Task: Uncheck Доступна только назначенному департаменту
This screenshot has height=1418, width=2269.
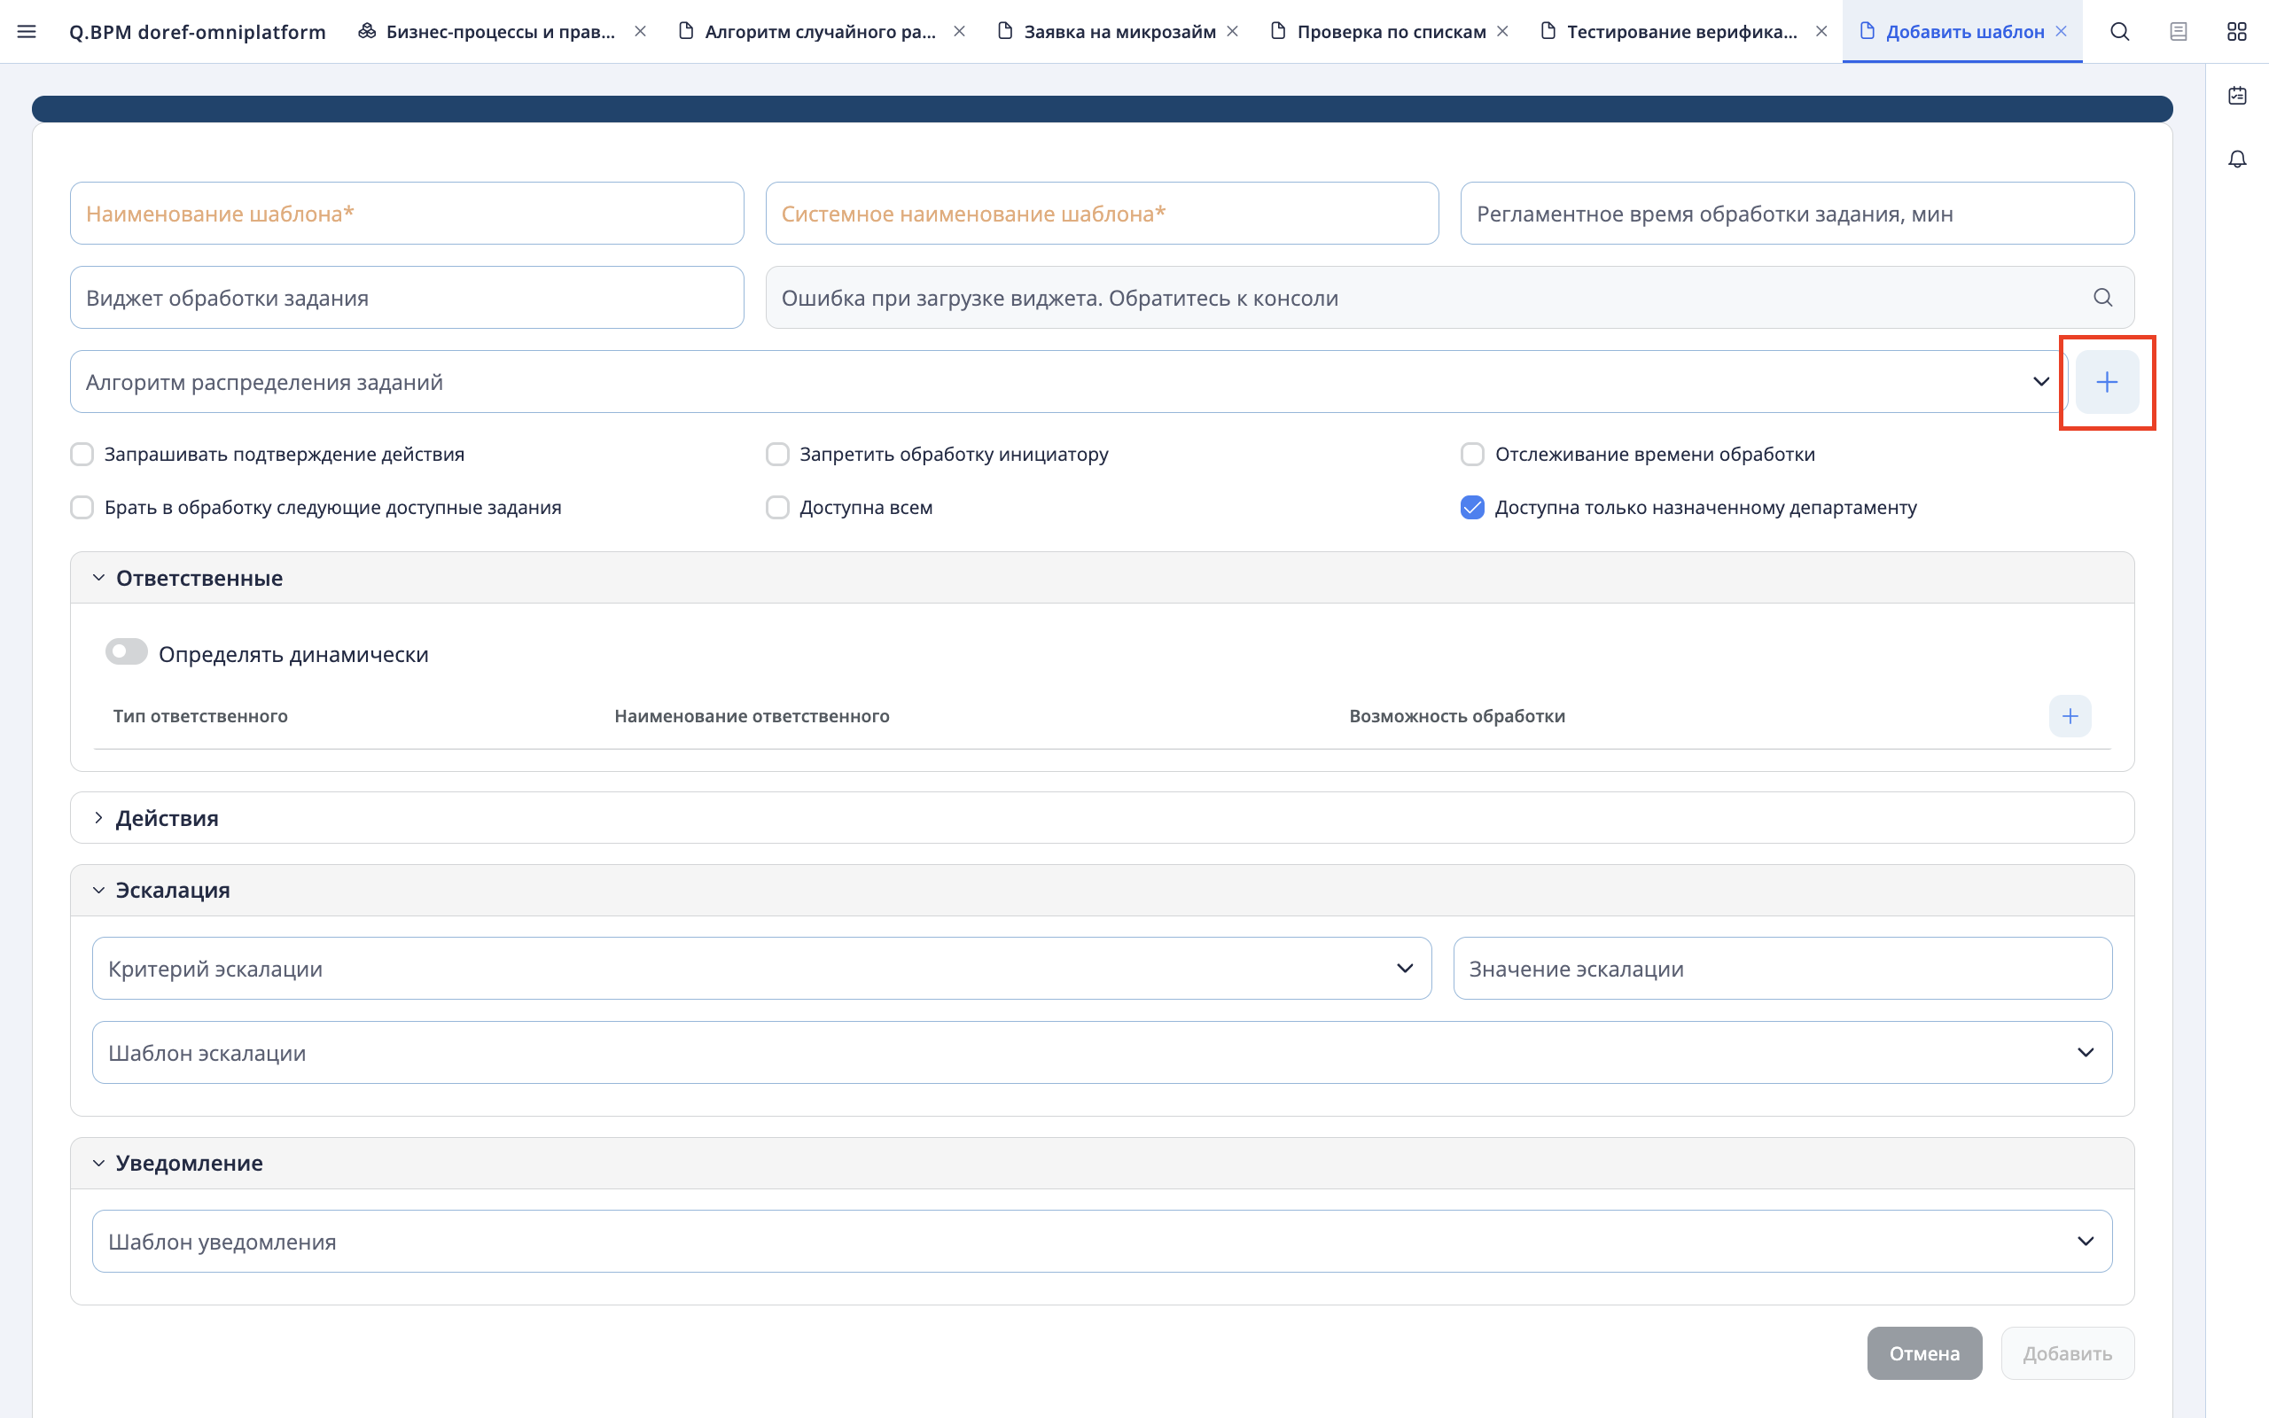Action: tap(1473, 507)
